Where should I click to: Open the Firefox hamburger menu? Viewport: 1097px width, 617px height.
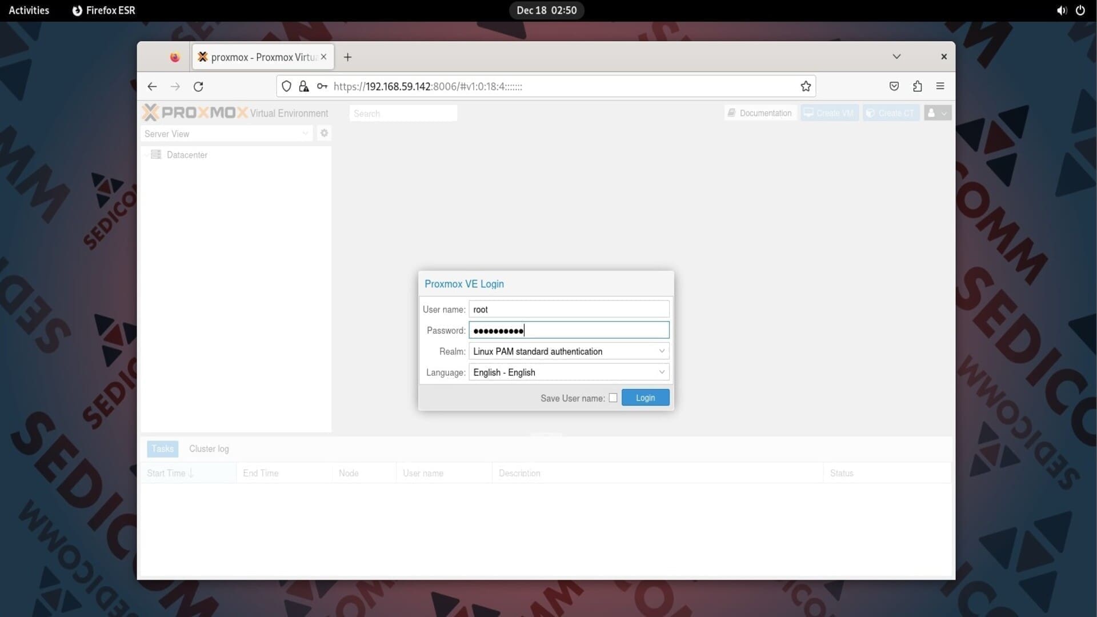coord(940,86)
